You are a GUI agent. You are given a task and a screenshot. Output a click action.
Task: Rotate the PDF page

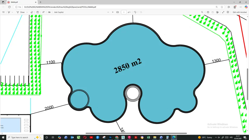(x=135, y=12)
